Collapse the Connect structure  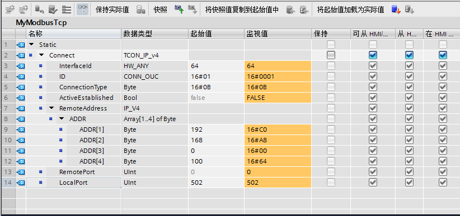point(41,55)
